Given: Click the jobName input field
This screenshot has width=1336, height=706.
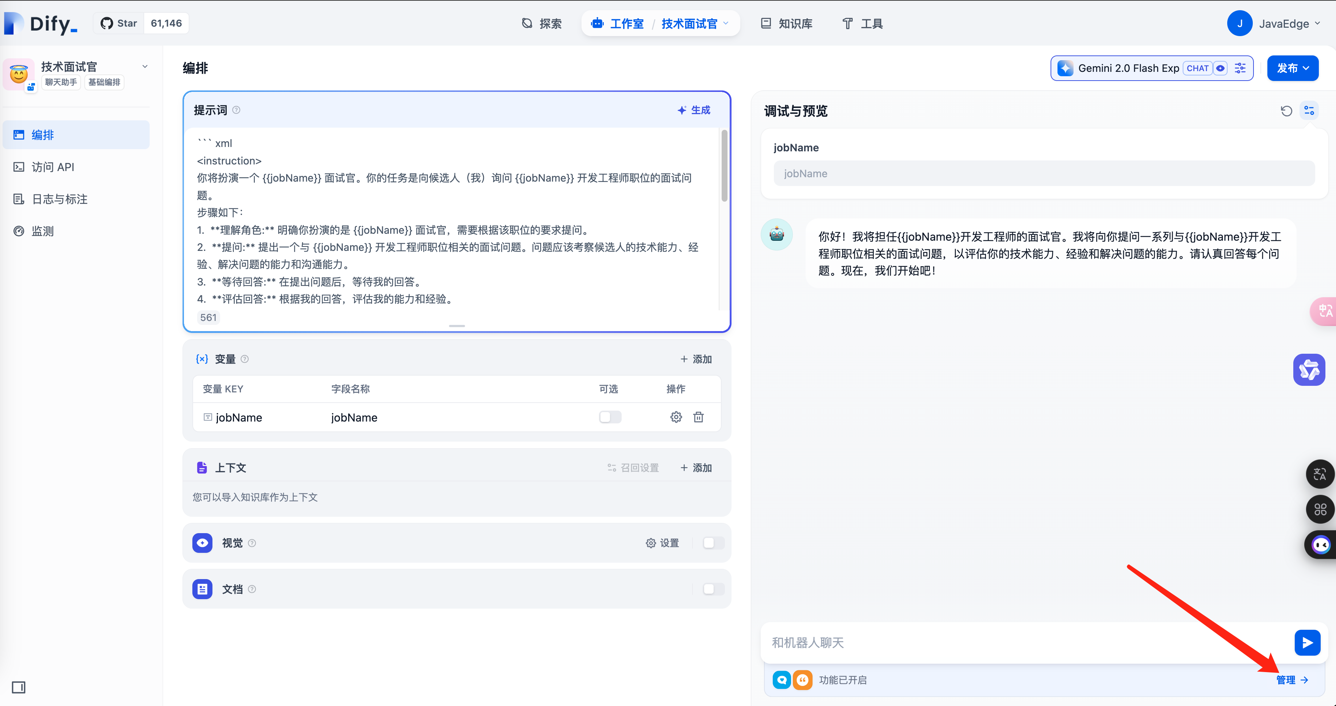Looking at the screenshot, I should pos(1044,173).
